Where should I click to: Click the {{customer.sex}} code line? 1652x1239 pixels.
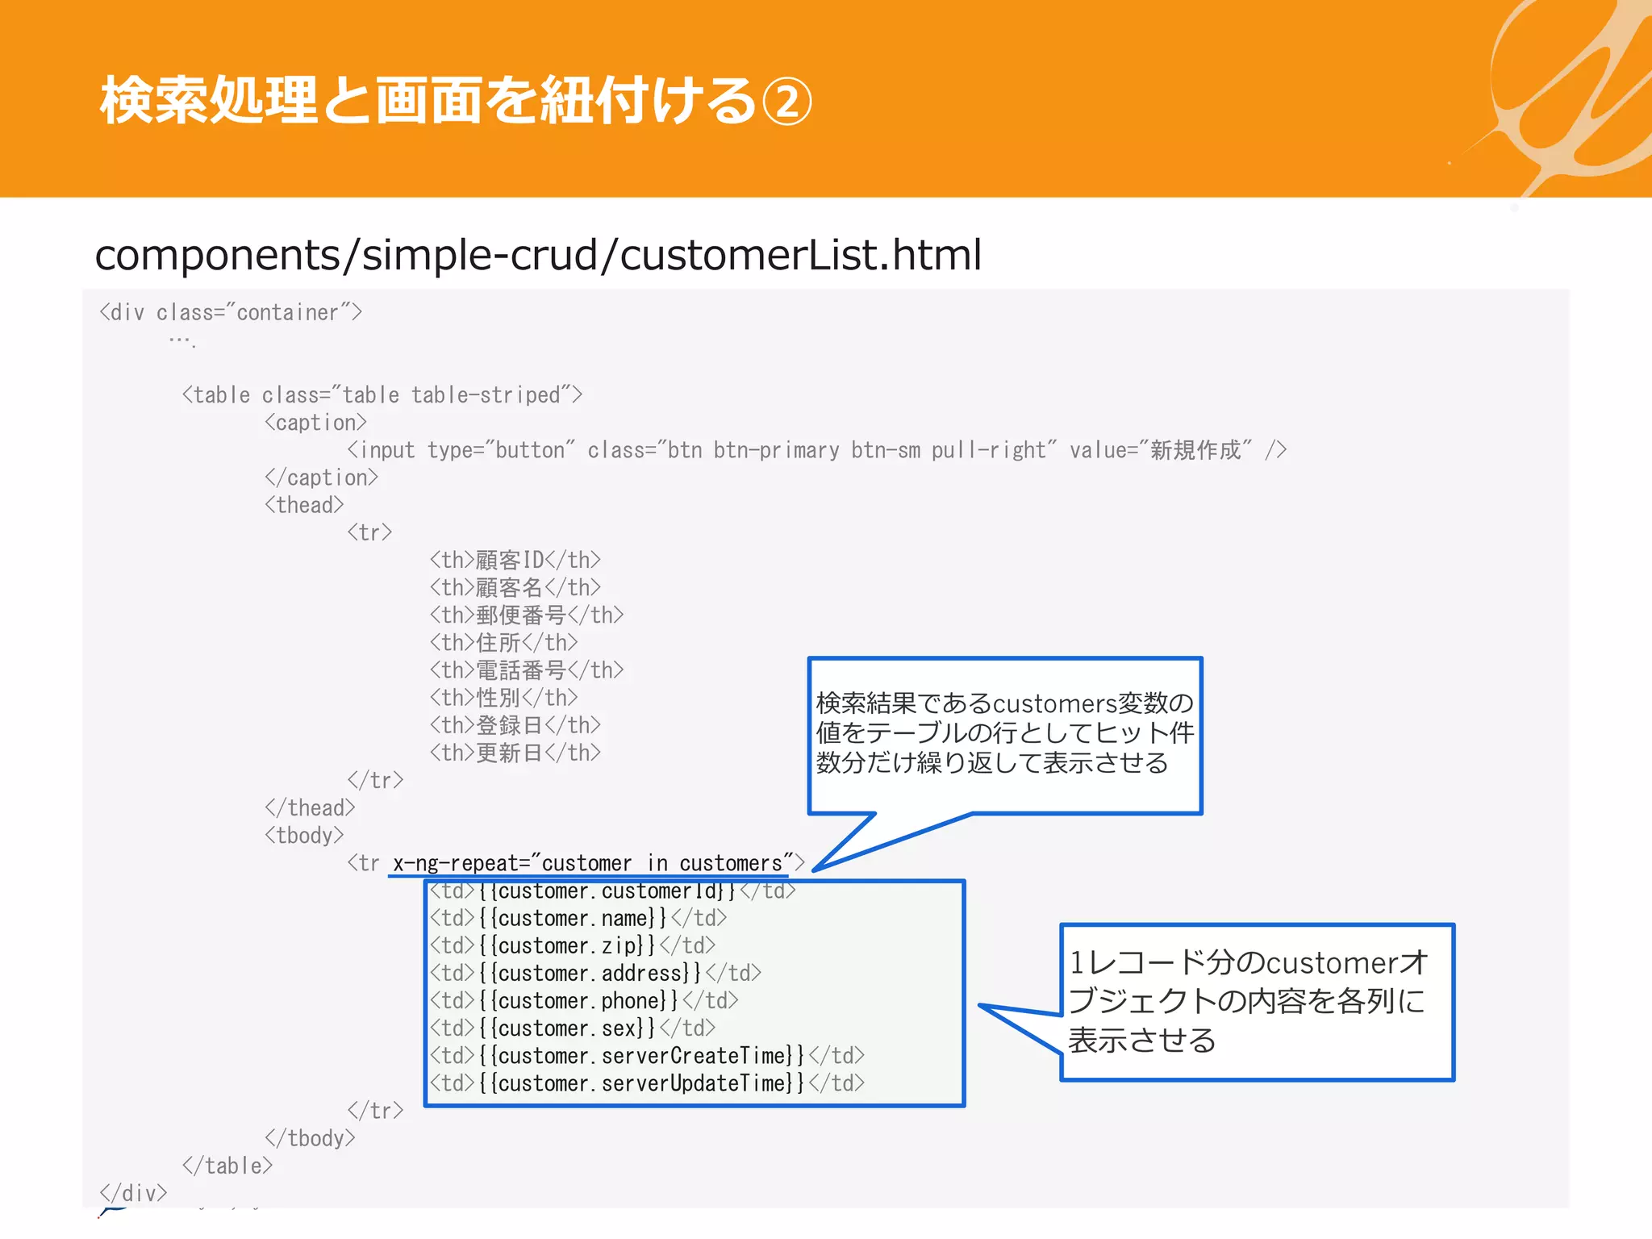click(573, 1028)
